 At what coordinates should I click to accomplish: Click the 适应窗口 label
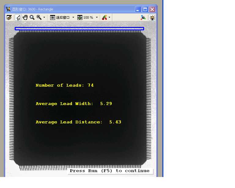(x=63, y=17)
